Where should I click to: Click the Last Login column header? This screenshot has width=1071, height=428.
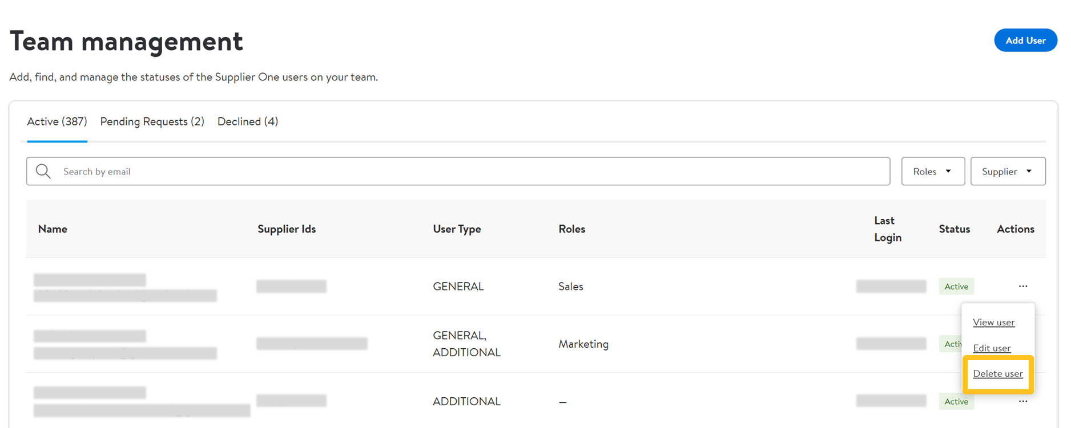pyautogui.click(x=887, y=229)
